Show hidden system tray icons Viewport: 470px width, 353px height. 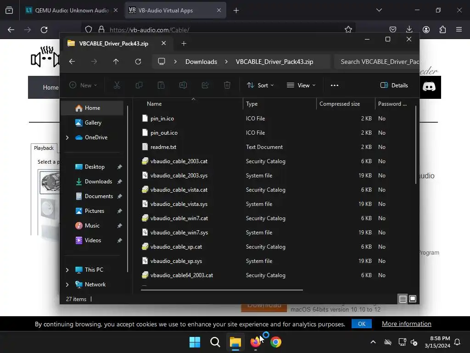pyautogui.click(x=373, y=342)
